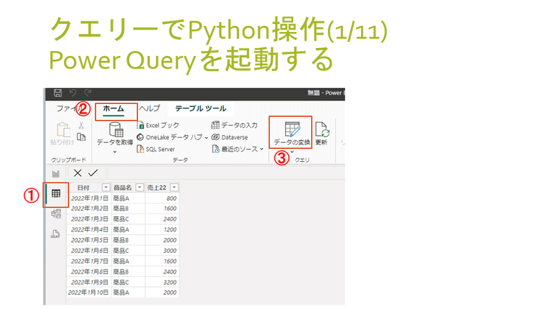533x310 pixels.
Task: Click the 更新 refresh button
Action: coord(321,133)
